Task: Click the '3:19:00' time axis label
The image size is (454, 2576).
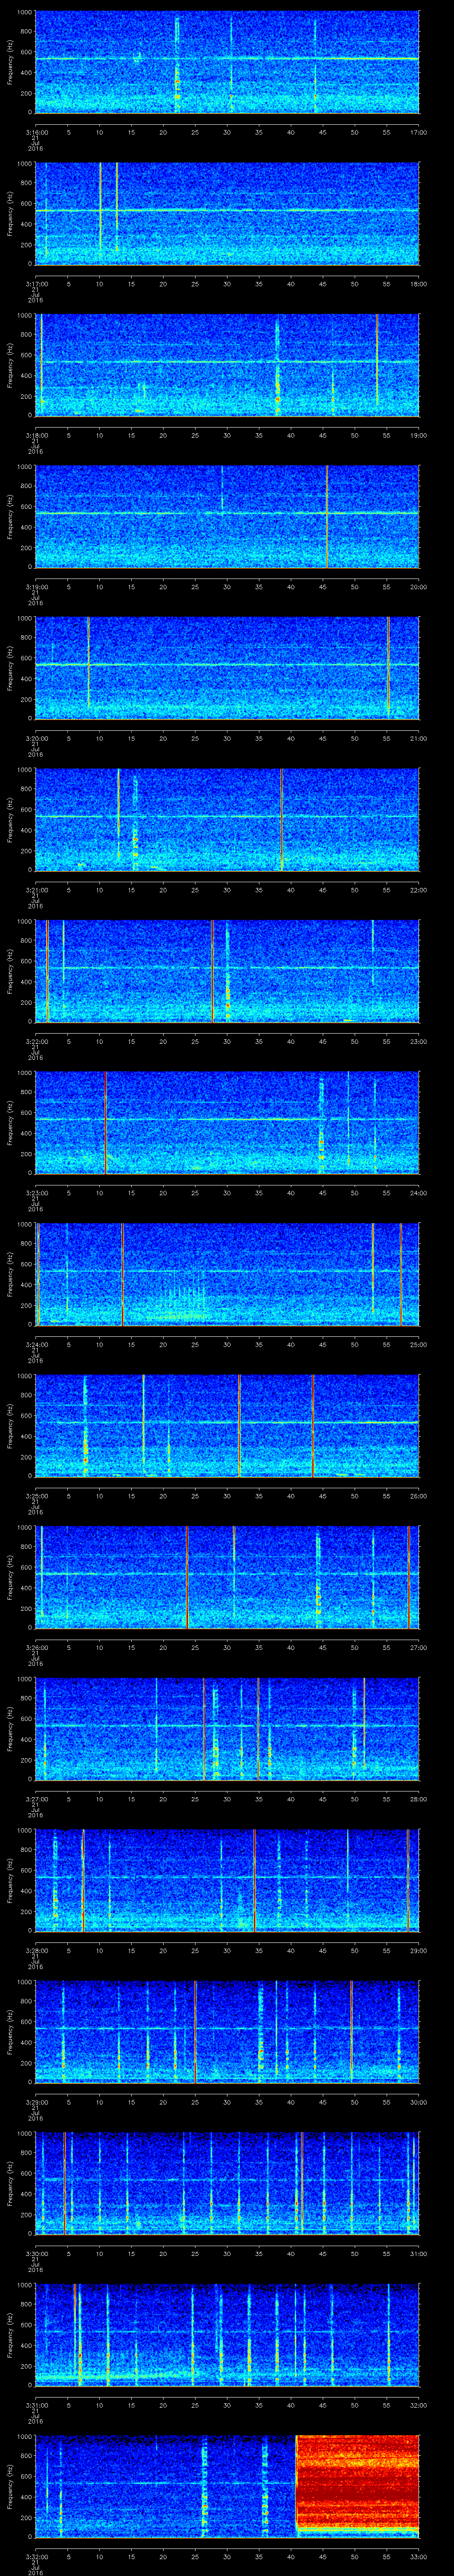Action: point(36,586)
